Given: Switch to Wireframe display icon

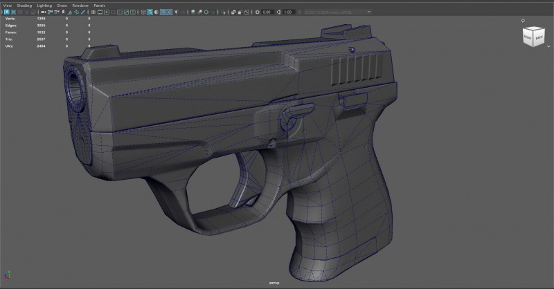Looking at the screenshot, I should pos(143,12).
